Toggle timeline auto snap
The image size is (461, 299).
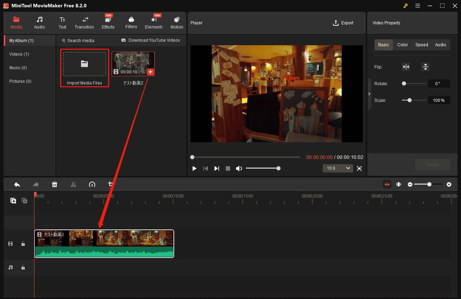(x=387, y=184)
